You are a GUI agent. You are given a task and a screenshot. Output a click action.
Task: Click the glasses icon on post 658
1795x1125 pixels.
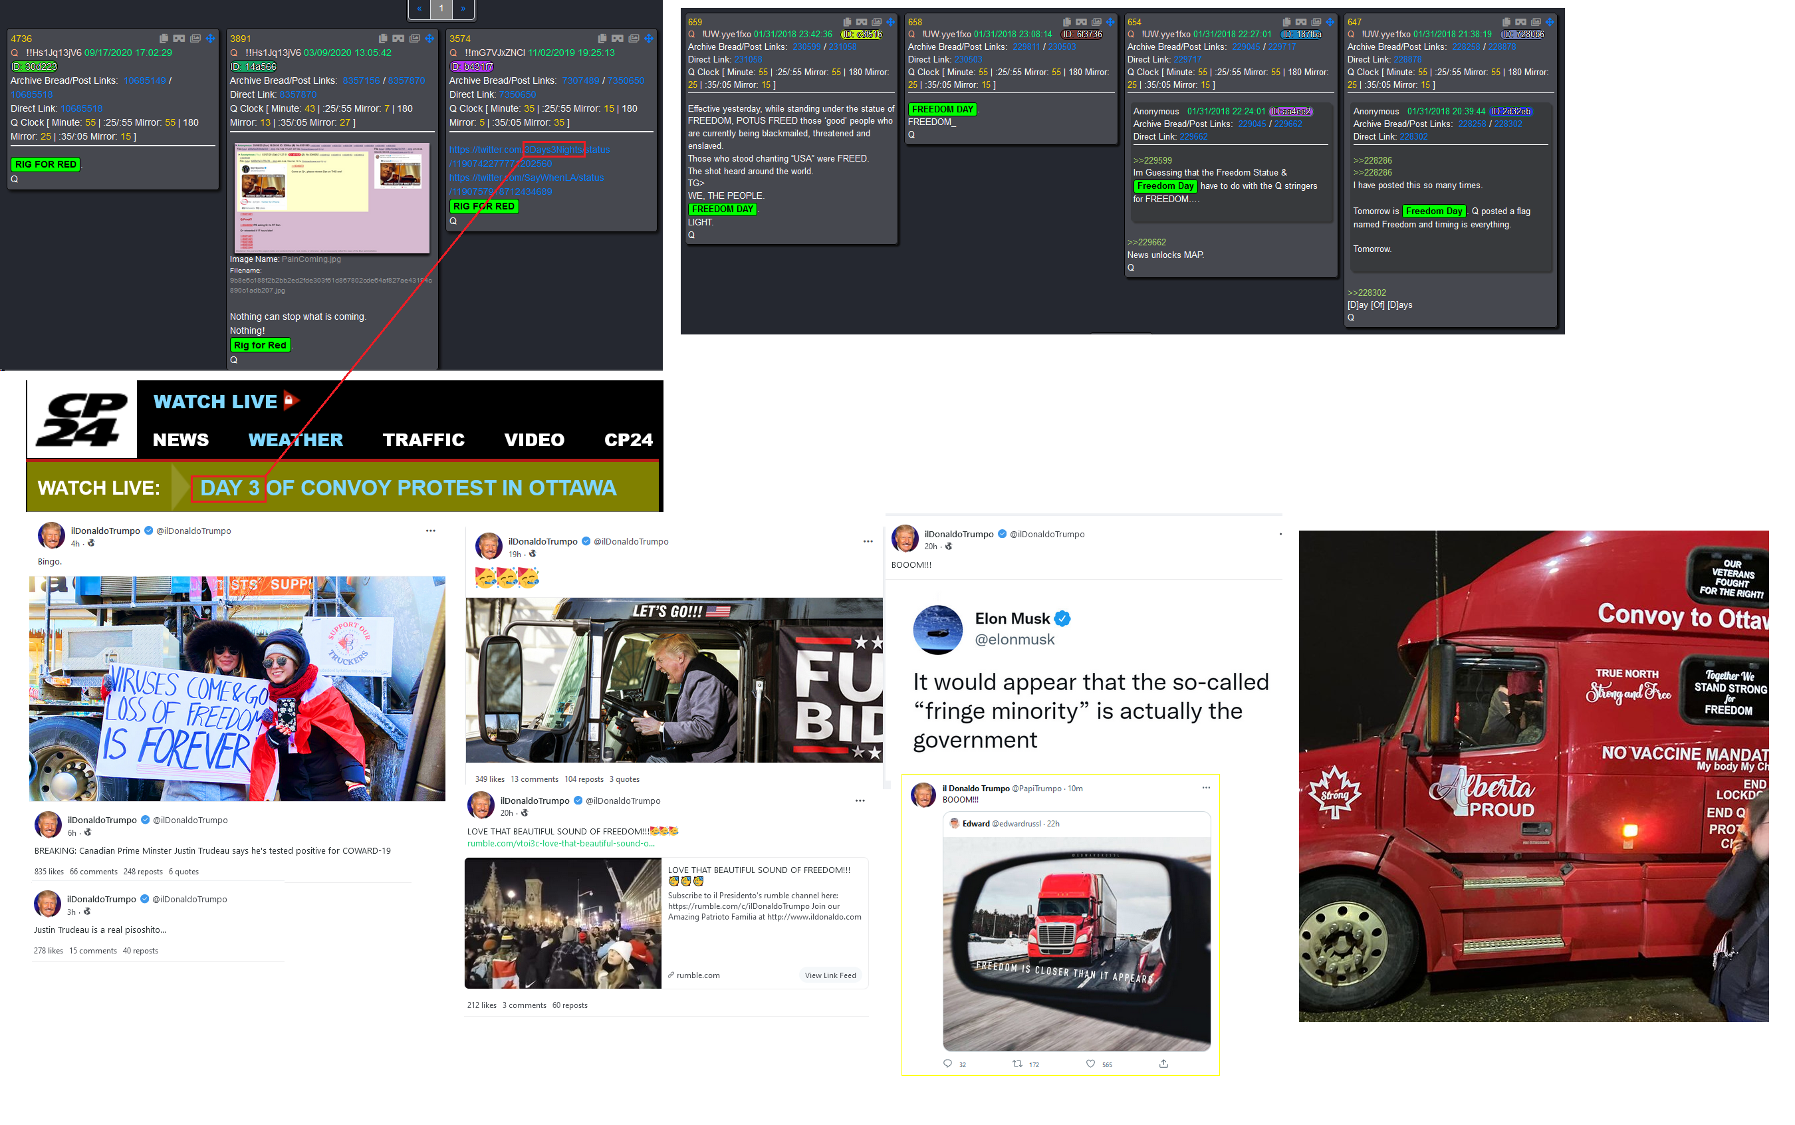coord(1082,23)
